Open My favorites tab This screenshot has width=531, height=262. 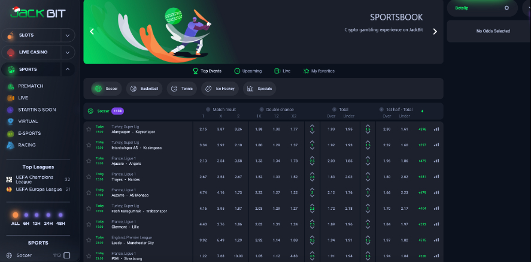pyautogui.click(x=318, y=71)
